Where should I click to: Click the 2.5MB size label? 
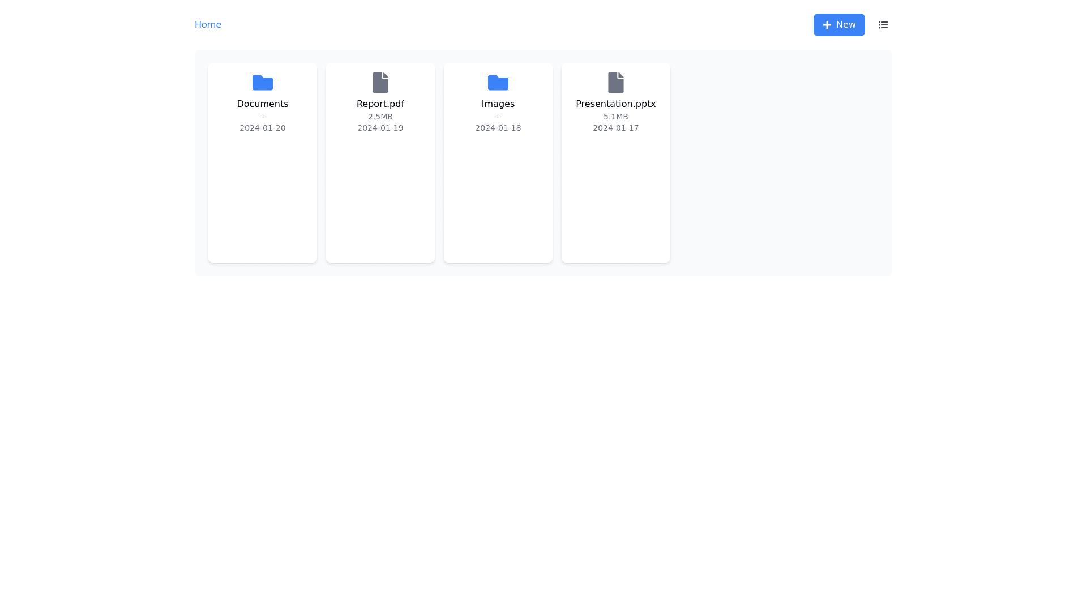(380, 117)
